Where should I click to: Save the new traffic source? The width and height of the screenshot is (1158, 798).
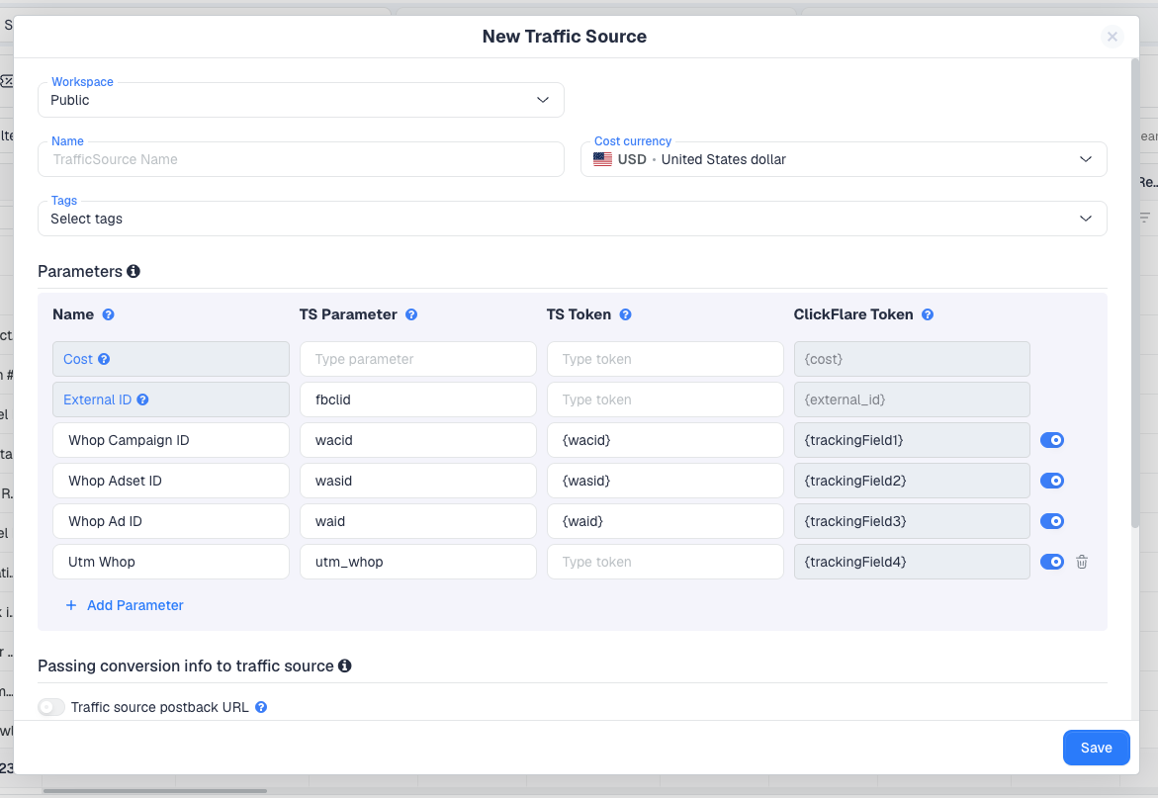[x=1096, y=748]
